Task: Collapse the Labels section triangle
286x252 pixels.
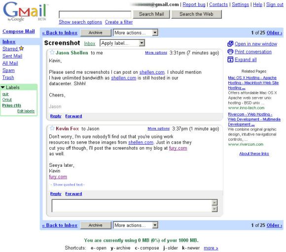Action: pyautogui.click(x=3, y=87)
